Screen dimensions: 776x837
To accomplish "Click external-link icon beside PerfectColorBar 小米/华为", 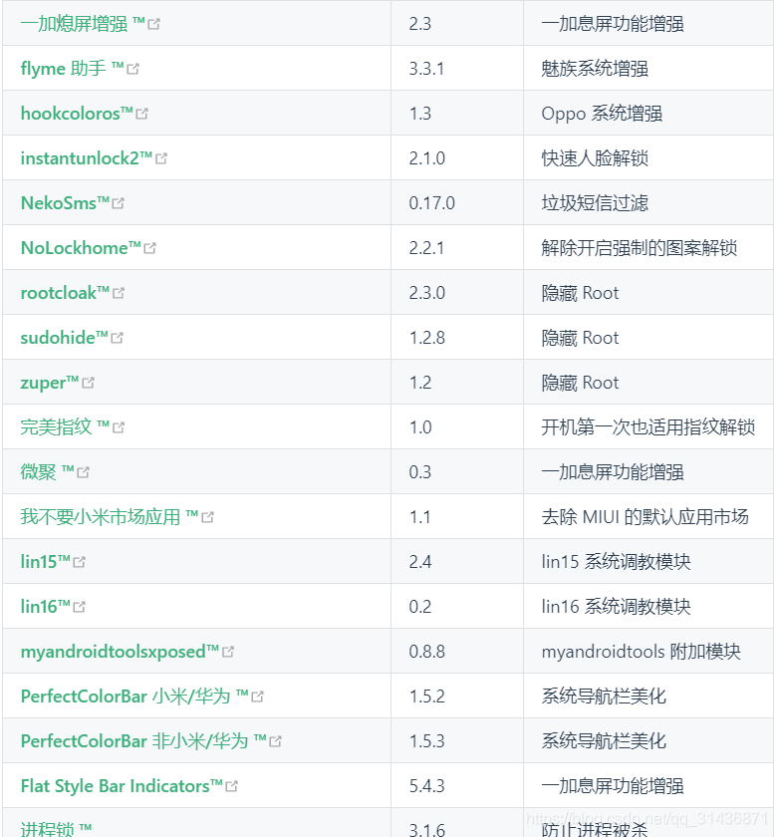I will tap(257, 697).
